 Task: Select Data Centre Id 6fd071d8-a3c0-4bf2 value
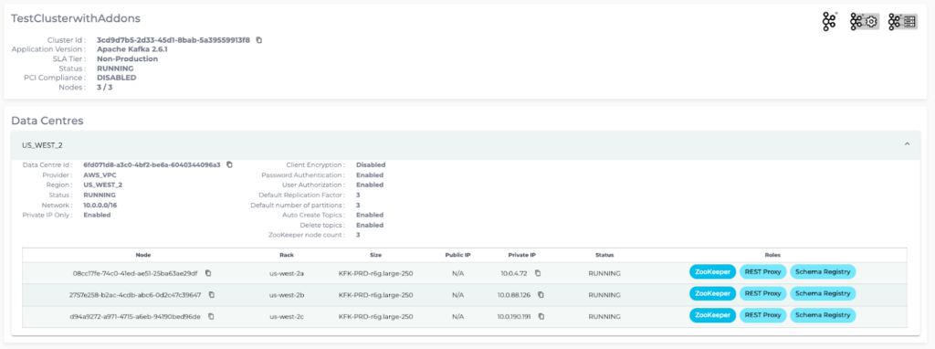(x=152, y=164)
